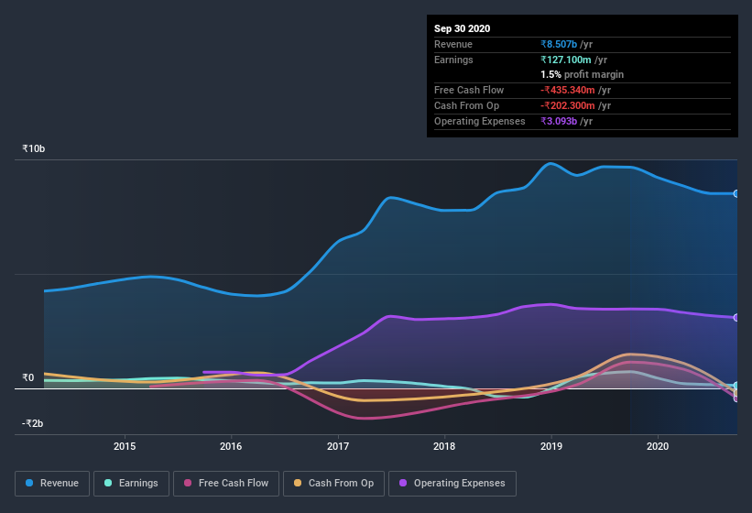752x513 pixels.
Task: Click the -₹435.340m free cash flow value
Action: (567, 90)
